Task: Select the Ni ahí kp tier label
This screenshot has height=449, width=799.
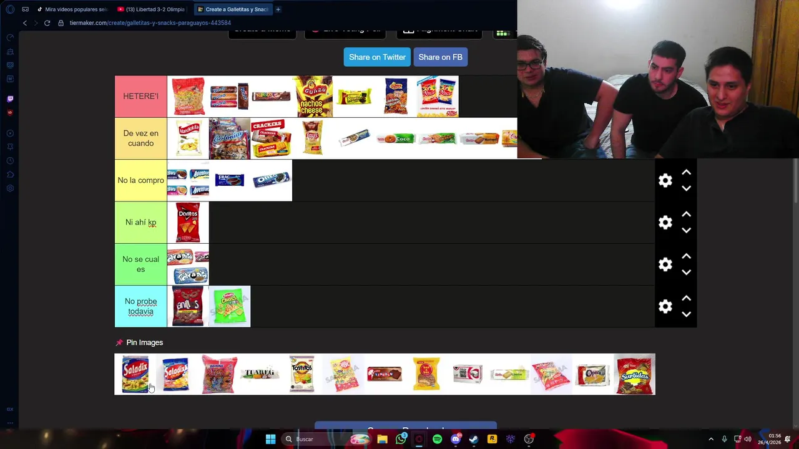Action: click(140, 222)
